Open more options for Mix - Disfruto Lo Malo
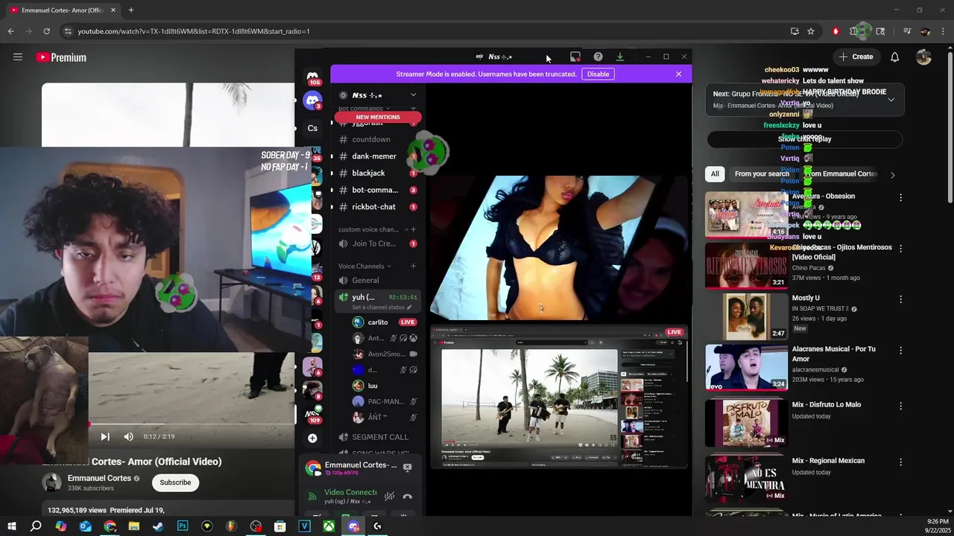Screen dimensions: 954x536 pyautogui.click(x=900, y=406)
